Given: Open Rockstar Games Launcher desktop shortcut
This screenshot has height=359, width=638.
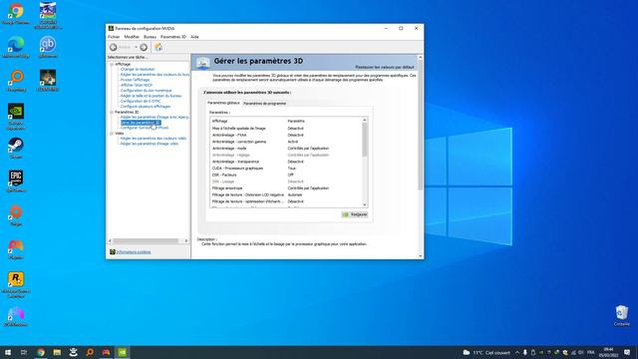Looking at the screenshot, I should (16, 284).
